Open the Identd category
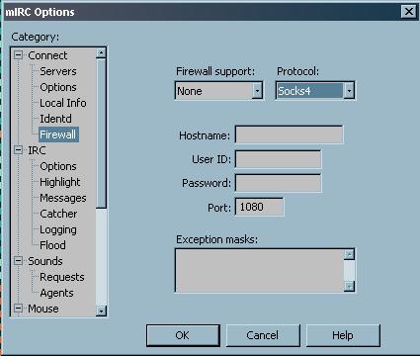 (55, 119)
